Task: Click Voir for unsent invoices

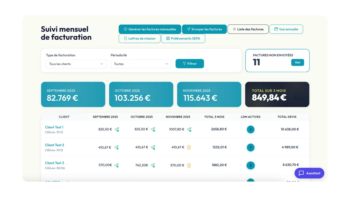Action: pos(297,62)
